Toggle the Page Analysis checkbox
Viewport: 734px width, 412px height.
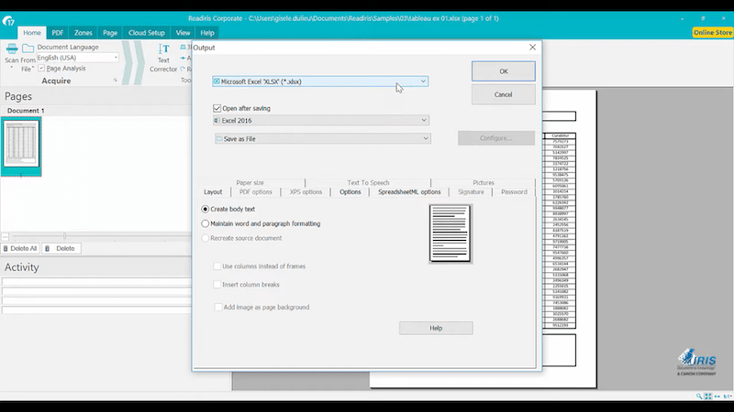pyautogui.click(x=41, y=68)
